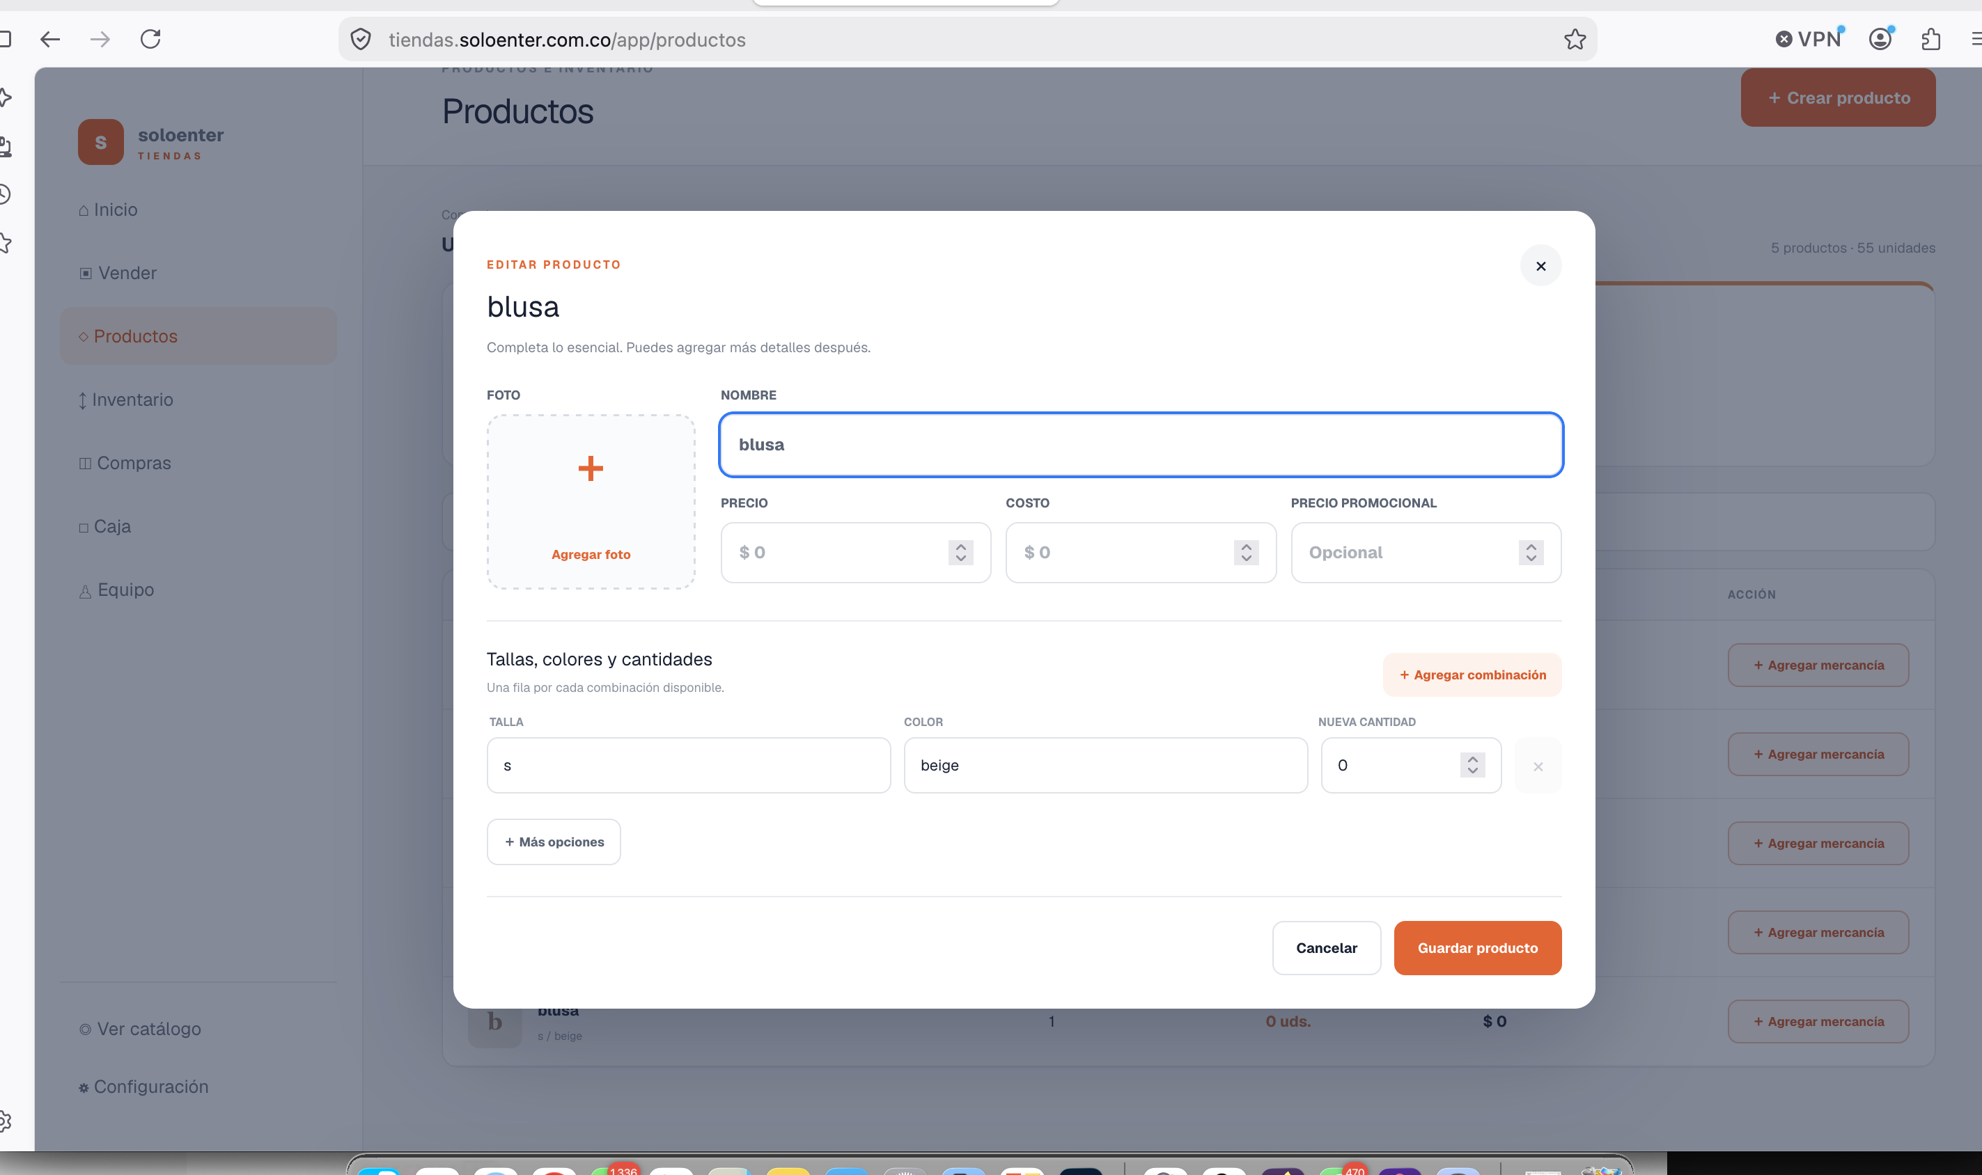Remove the s / beige combination row
This screenshot has height=1175, width=1982.
point(1538,766)
